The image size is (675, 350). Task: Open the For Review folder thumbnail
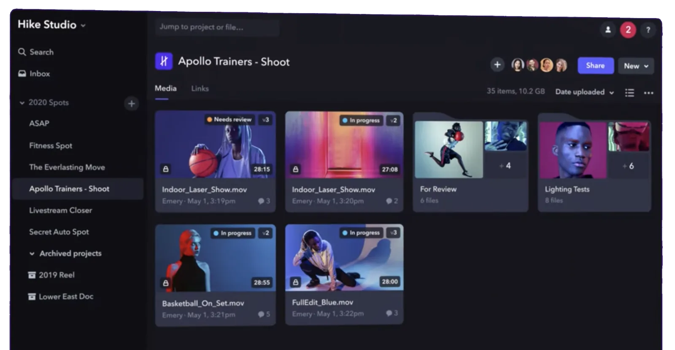pos(470,150)
